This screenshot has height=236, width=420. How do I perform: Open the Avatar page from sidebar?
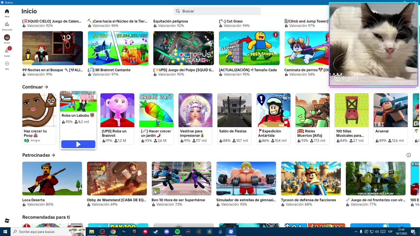[x=7, y=39]
